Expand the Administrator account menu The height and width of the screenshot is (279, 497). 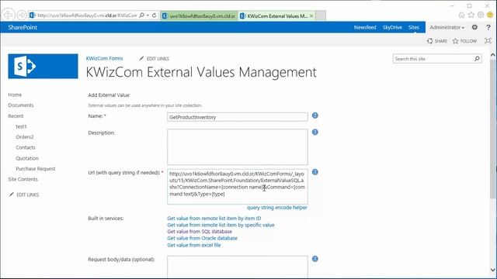coord(447,27)
